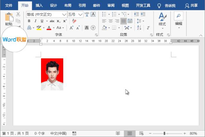Apply red font color
Image resolution: width=205 pixels, height=137 pixels.
[49, 28]
